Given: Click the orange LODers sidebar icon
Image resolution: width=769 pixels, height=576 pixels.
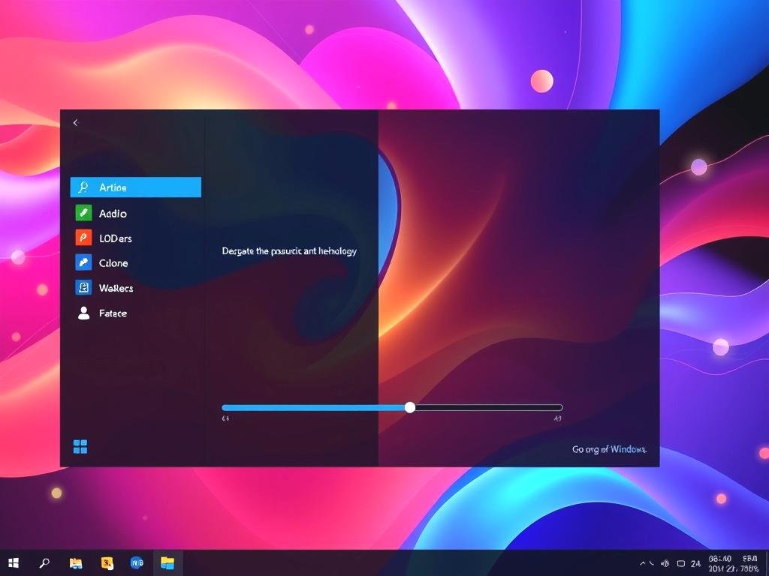Looking at the screenshot, I should (x=83, y=238).
